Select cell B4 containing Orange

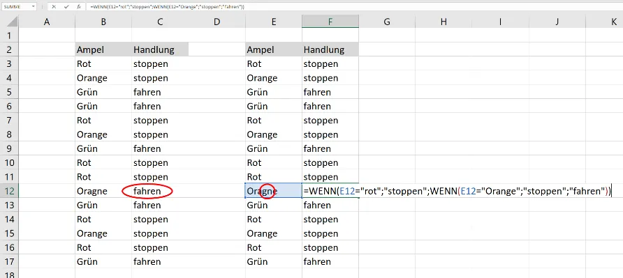pyautogui.click(x=103, y=78)
